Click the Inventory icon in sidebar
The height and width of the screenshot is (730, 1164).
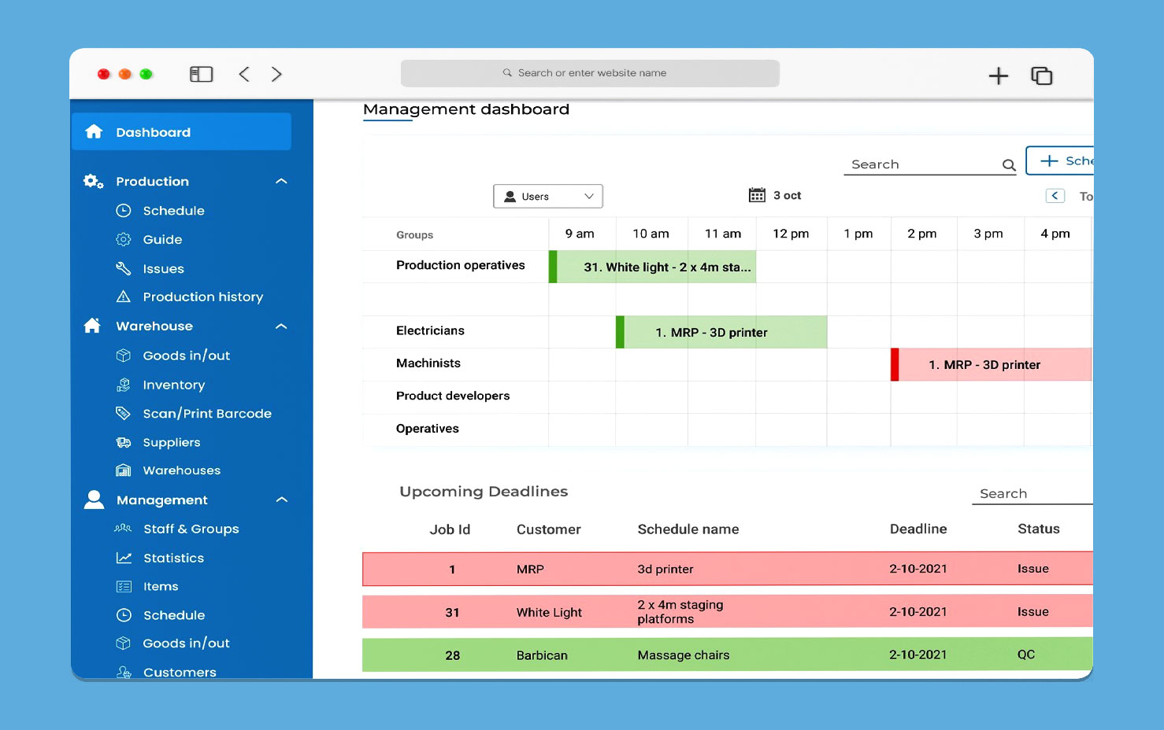click(124, 385)
